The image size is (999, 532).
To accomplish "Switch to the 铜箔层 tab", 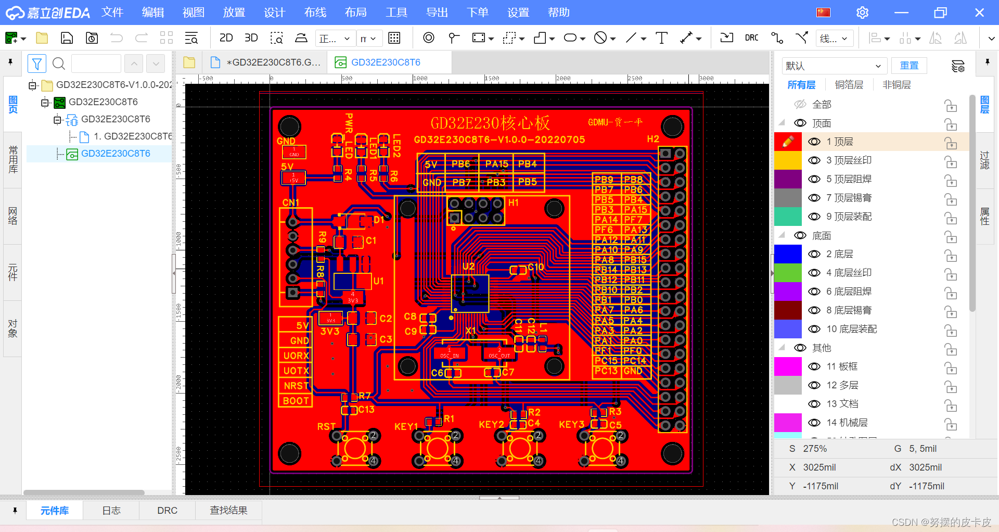I will [849, 84].
